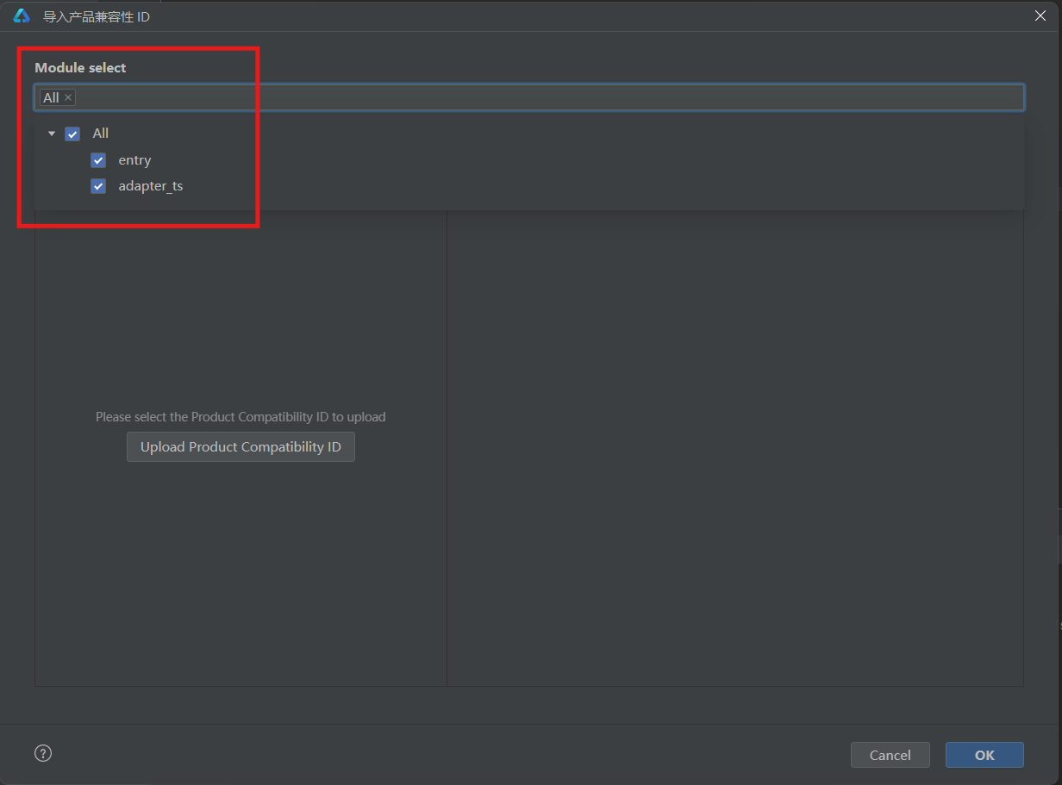Select the entry item label
The width and height of the screenshot is (1062, 785).
134,160
